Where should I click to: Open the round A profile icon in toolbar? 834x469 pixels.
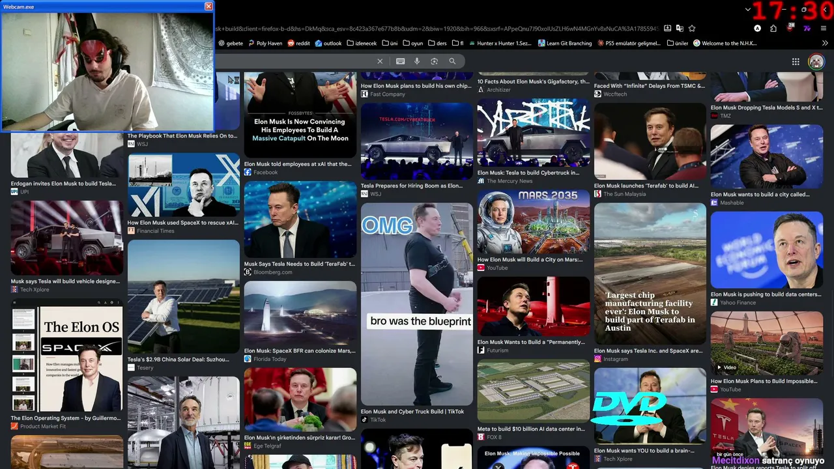click(x=757, y=29)
